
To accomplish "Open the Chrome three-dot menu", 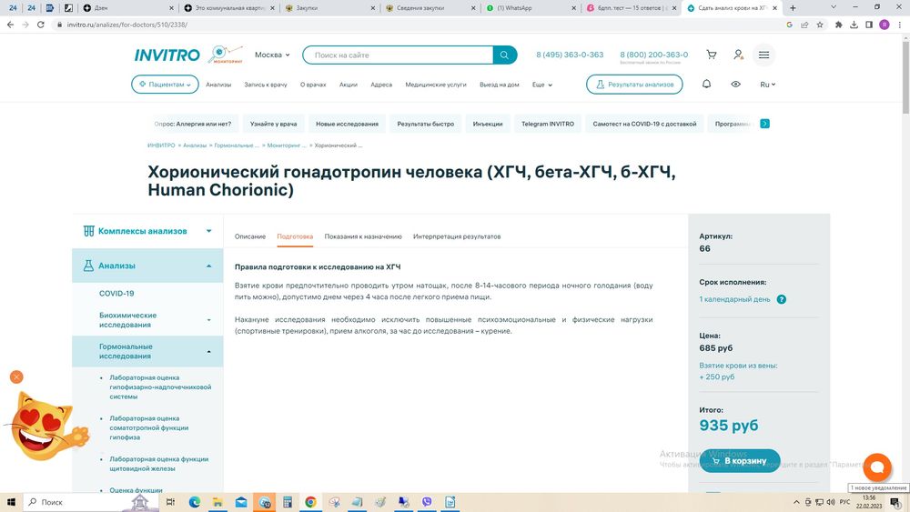I will 900,25.
